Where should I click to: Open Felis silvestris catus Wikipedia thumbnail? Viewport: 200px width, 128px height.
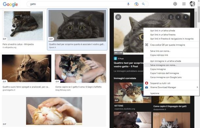(24, 26)
